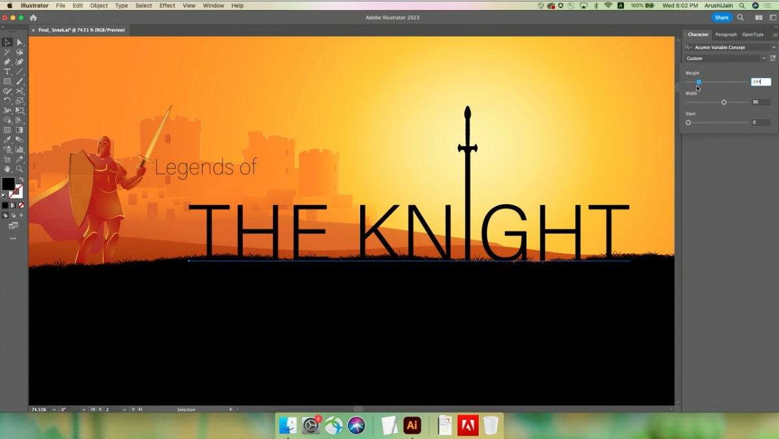Open the Arrange Documents icon

pyautogui.click(x=759, y=18)
